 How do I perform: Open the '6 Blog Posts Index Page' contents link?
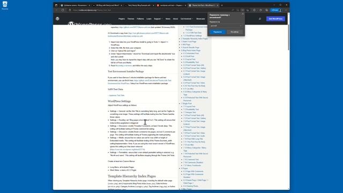pyautogui.click(x=191, y=50)
